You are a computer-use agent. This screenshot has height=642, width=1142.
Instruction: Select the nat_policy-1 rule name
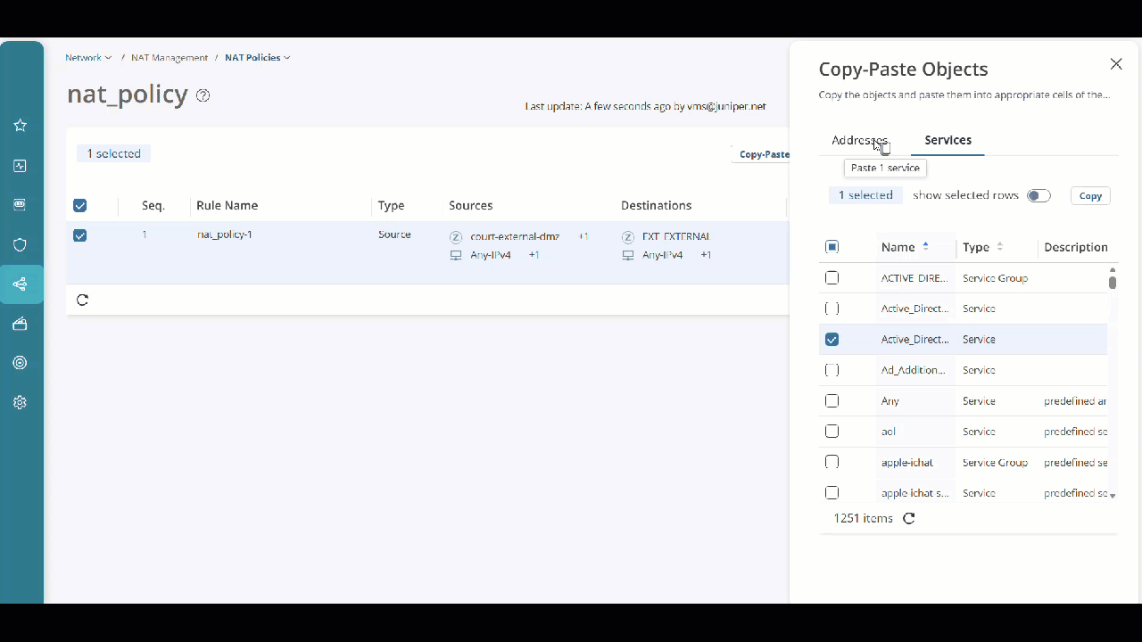tap(225, 235)
